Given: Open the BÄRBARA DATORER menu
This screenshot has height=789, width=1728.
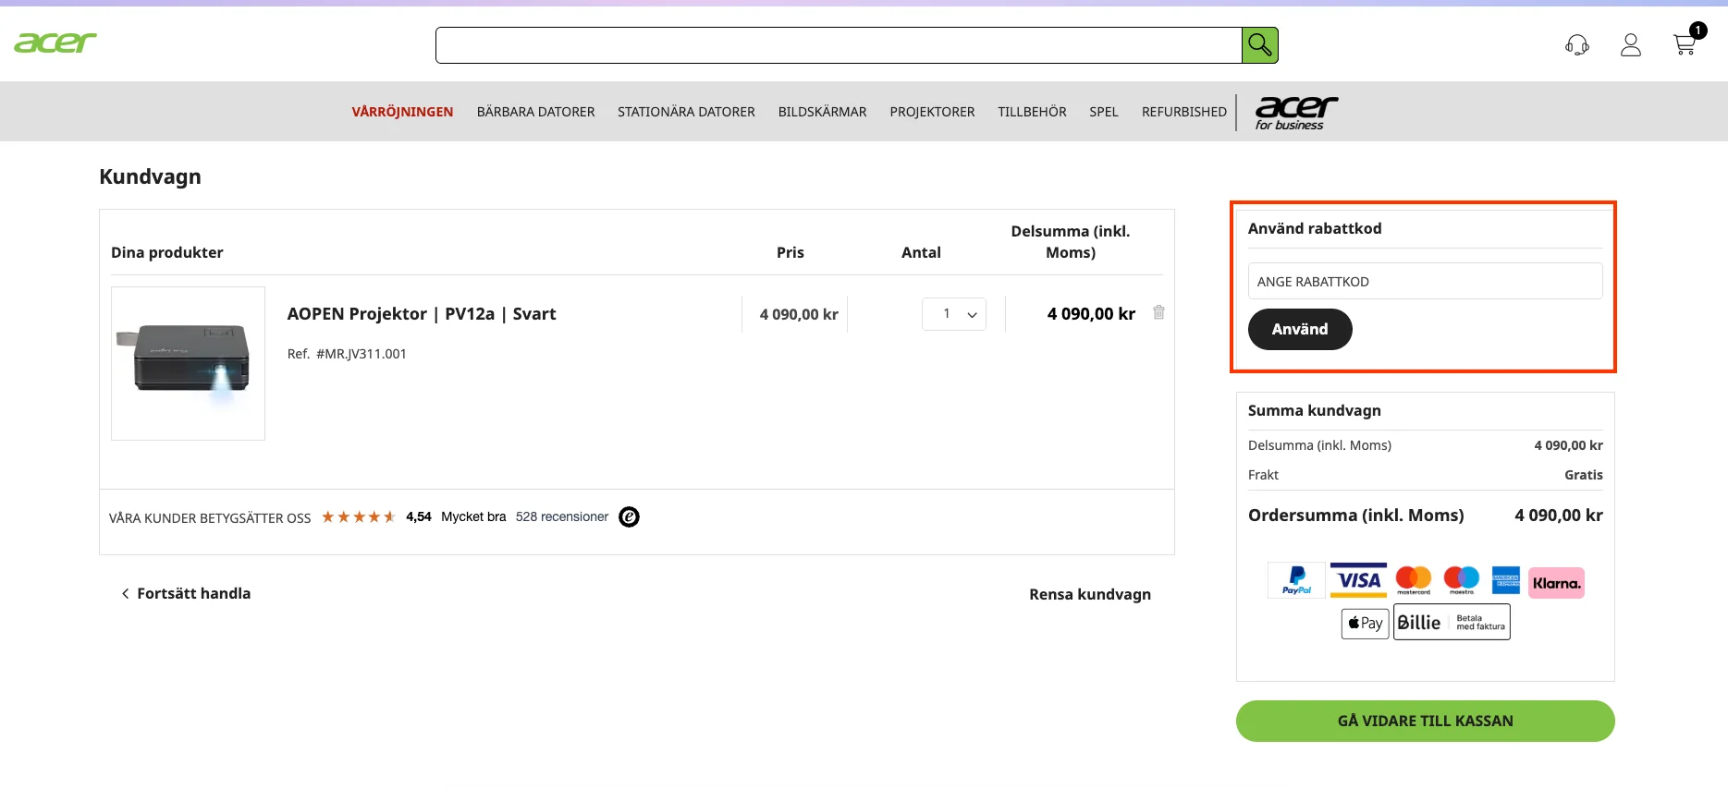Looking at the screenshot, I should 536,112.
